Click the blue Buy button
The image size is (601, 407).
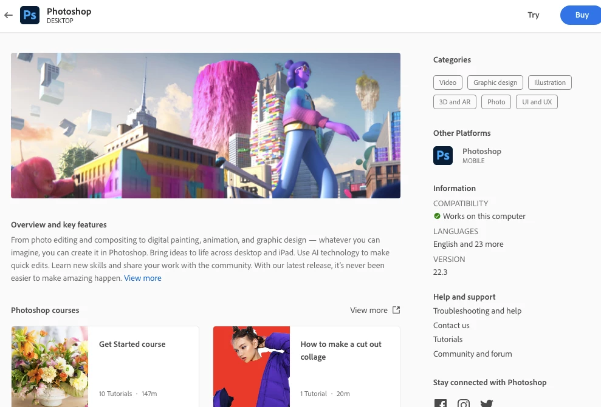581,15
